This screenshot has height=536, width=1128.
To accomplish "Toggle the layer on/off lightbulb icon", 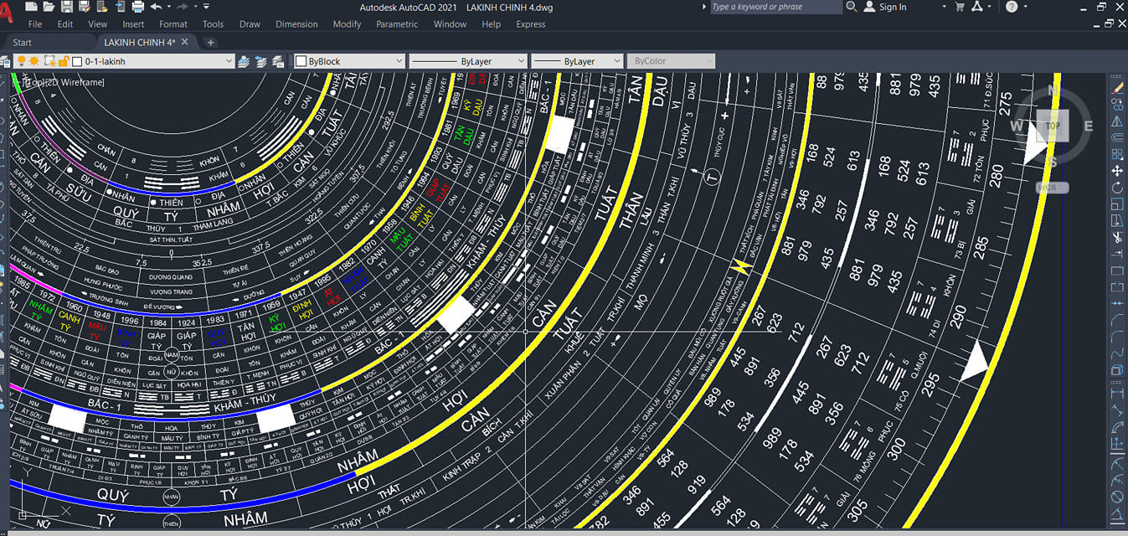I will click(22, 61).
